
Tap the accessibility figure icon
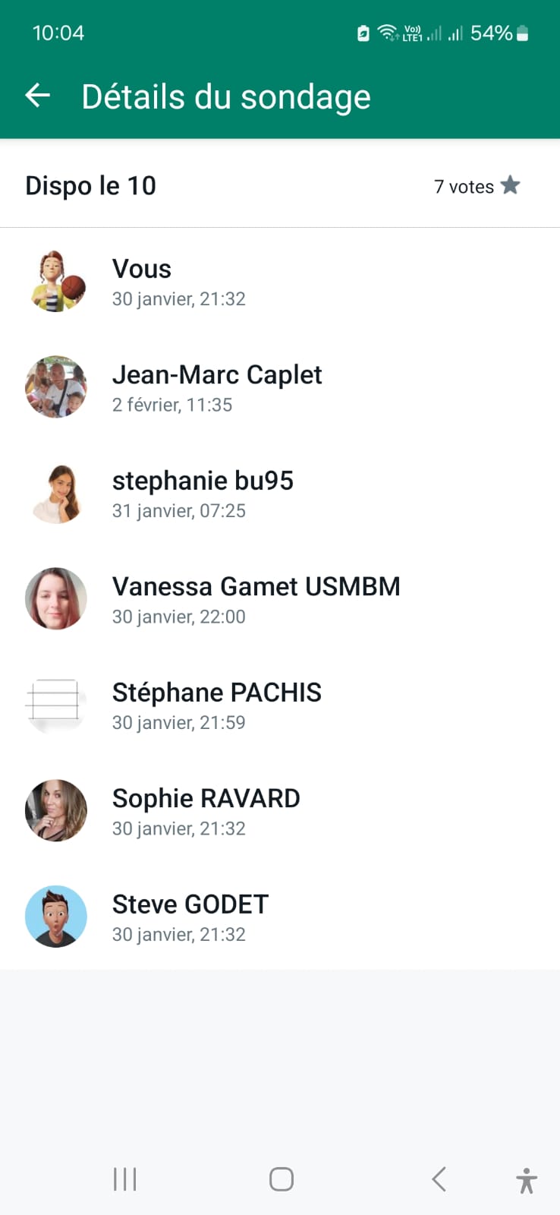(526, 1181)
